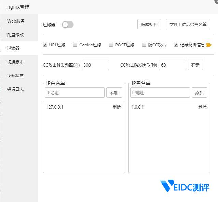The width and height of the screenshot is (218, 202).
Task: Open the defense log folder icon
Action: click(208, 45)
